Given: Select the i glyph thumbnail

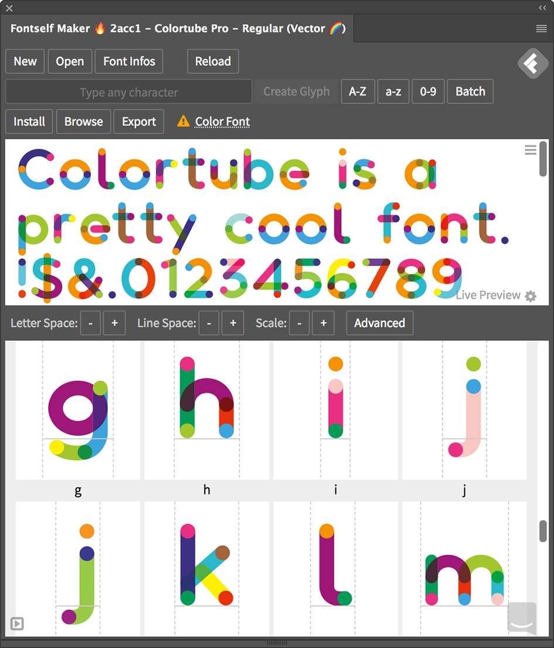Looking at the screenshot, I should point(336,410).
